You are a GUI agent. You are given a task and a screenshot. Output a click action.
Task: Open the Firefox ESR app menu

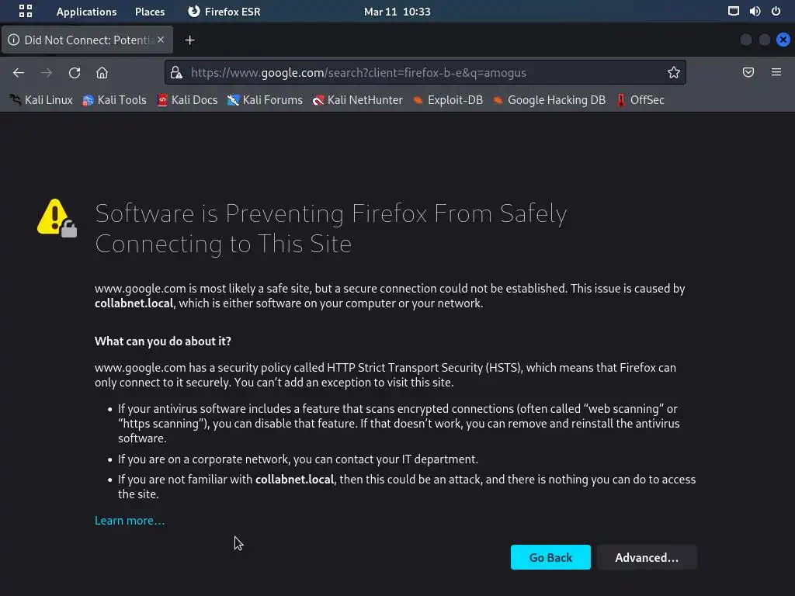(x=224, y=12)
